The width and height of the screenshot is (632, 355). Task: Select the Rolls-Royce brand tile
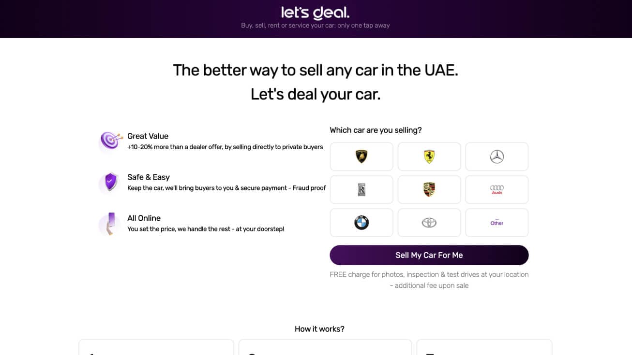[361, 190]
